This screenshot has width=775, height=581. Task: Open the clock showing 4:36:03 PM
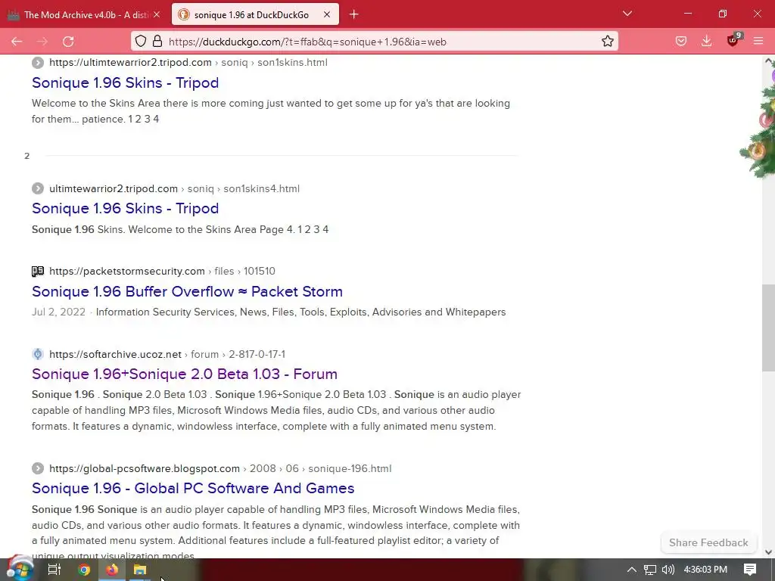pyautogui.click(x=705, y=570)
